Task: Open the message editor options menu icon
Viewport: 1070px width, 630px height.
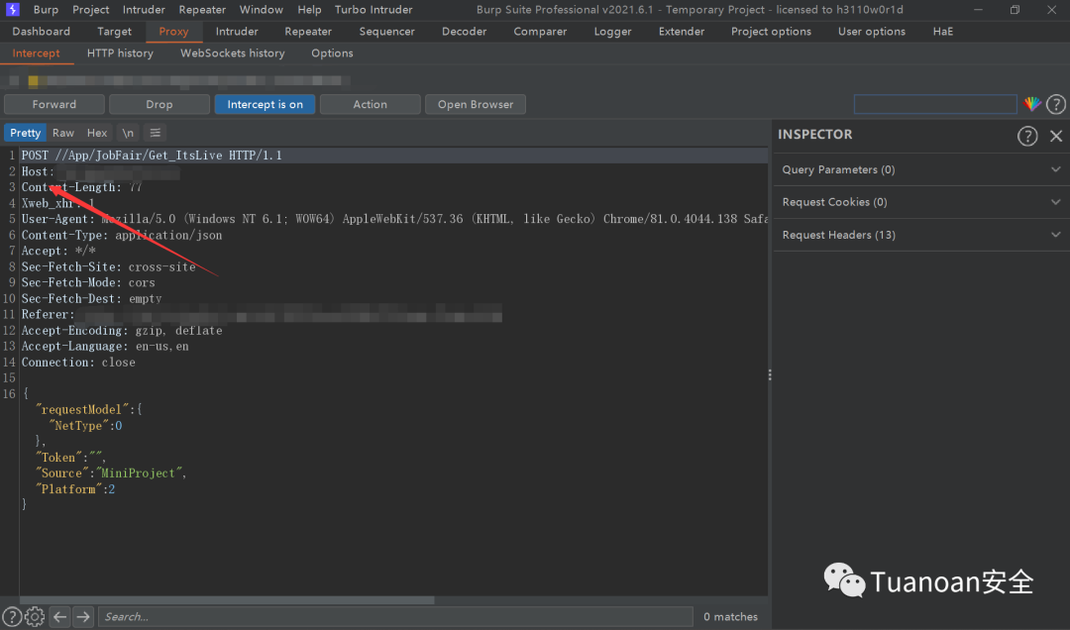Action: click(155, 133)
